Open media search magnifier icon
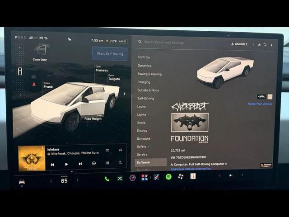This screenshot has height=217, width=289. coord(120,162)
